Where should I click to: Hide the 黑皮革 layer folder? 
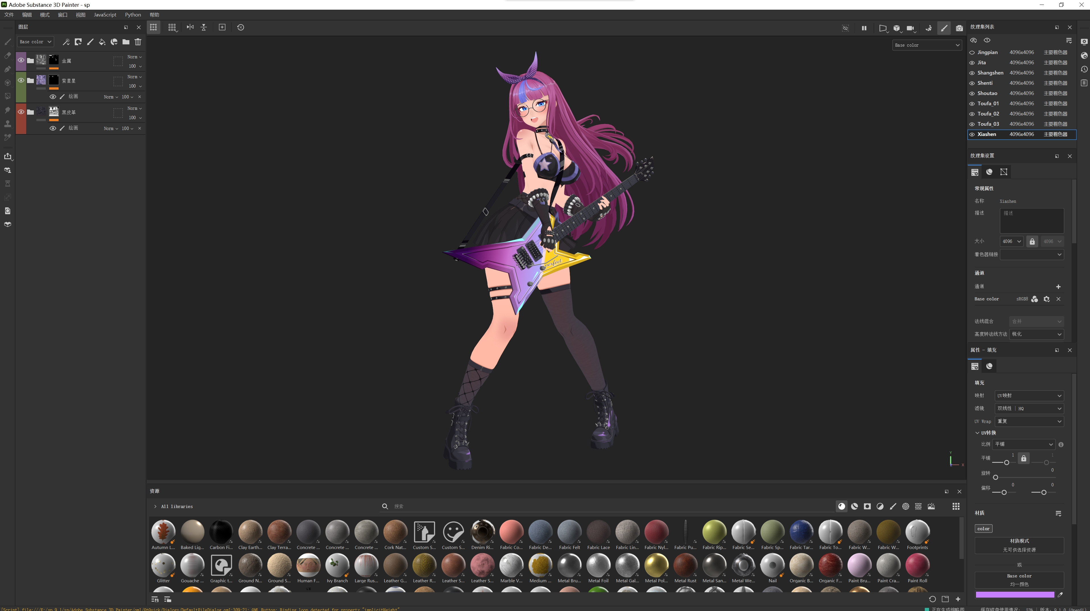tap(21, 112)
